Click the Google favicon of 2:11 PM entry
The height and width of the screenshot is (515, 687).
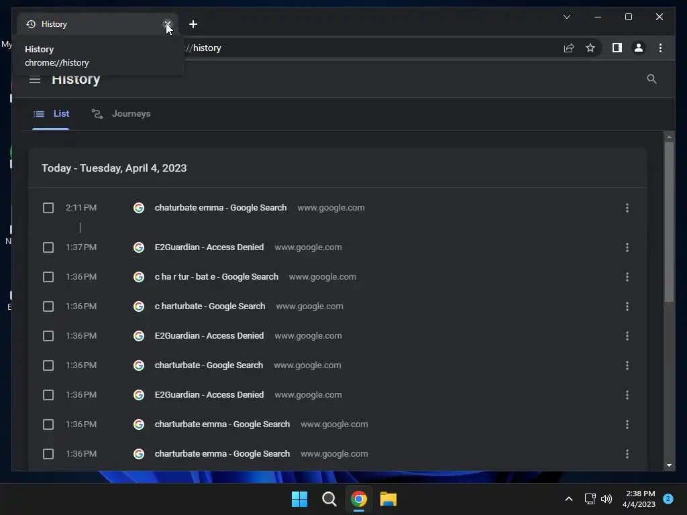(139, 208)
